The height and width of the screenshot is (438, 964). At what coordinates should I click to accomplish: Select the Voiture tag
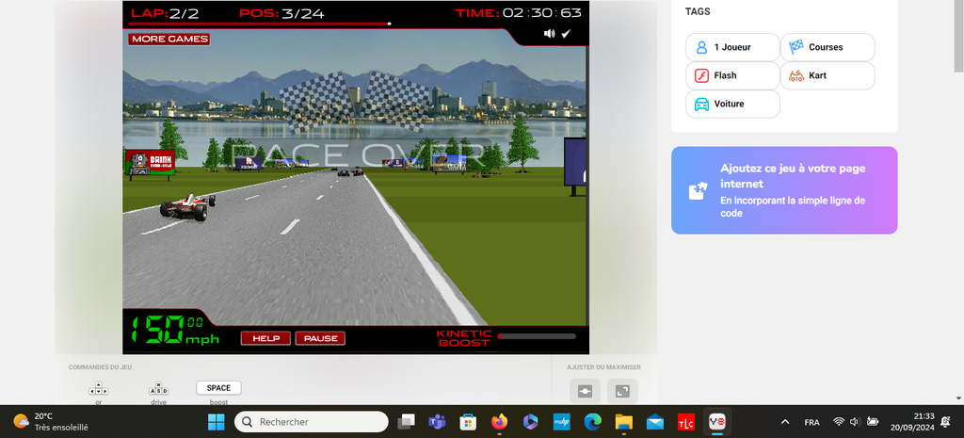click(732, 104)
